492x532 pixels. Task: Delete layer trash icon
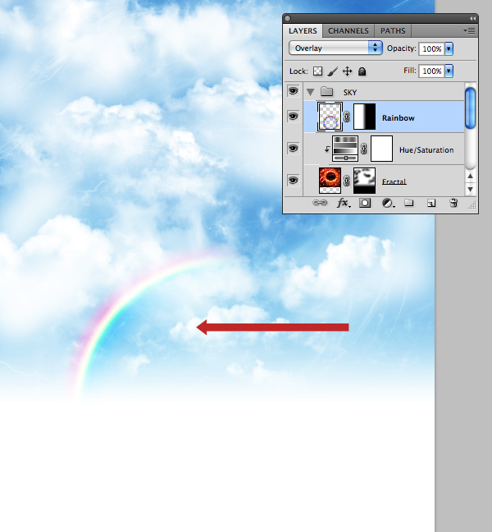click(453, 203)
